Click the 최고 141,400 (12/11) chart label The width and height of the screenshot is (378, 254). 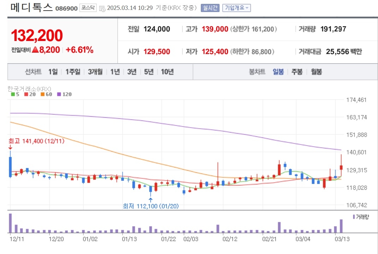point(36,141)
